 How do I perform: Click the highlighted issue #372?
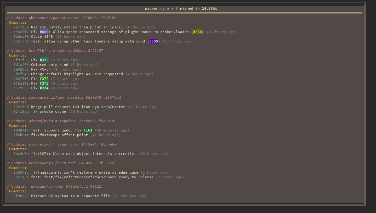pos(44,79)
